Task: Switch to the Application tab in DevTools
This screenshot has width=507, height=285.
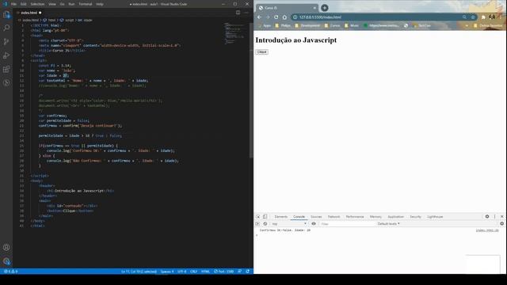Action: pyautogui.click(x=396, y=216)
